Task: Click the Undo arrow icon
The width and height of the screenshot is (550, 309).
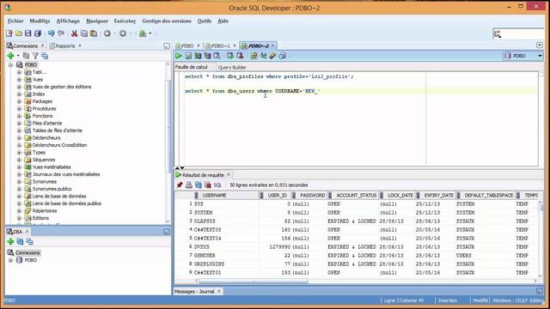Action: coord(52,33)
